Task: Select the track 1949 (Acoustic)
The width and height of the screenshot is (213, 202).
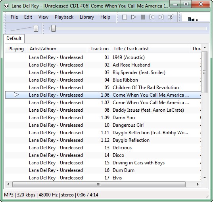Action: point(103,57)
